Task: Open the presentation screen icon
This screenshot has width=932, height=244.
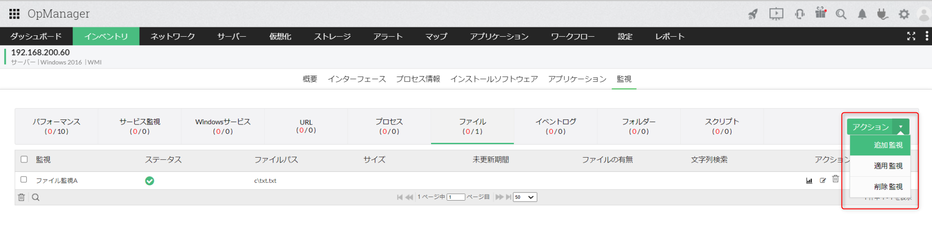Action: point(776,14)
